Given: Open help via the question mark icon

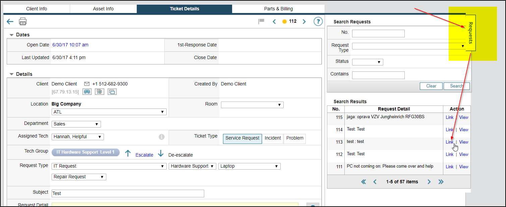Looking at the screenshot, I should click(x=318, y=21).
